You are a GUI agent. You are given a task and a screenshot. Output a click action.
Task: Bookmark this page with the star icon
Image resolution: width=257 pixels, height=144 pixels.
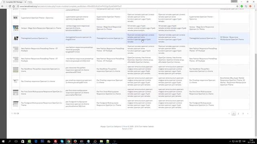coord(237,6)
